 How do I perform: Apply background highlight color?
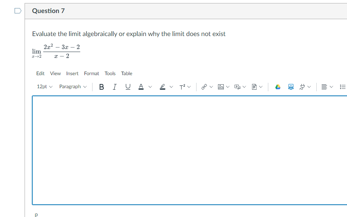click(162, 87)
